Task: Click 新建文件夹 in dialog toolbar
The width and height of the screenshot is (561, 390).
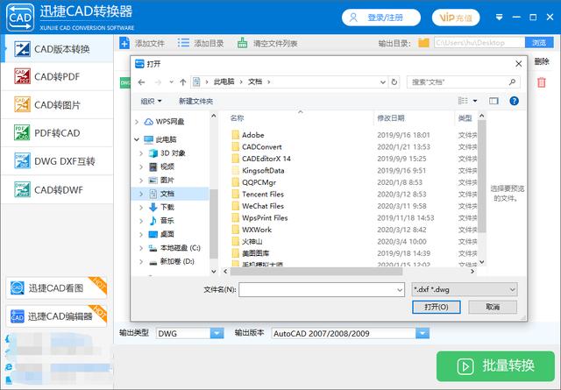Action: 195,102
